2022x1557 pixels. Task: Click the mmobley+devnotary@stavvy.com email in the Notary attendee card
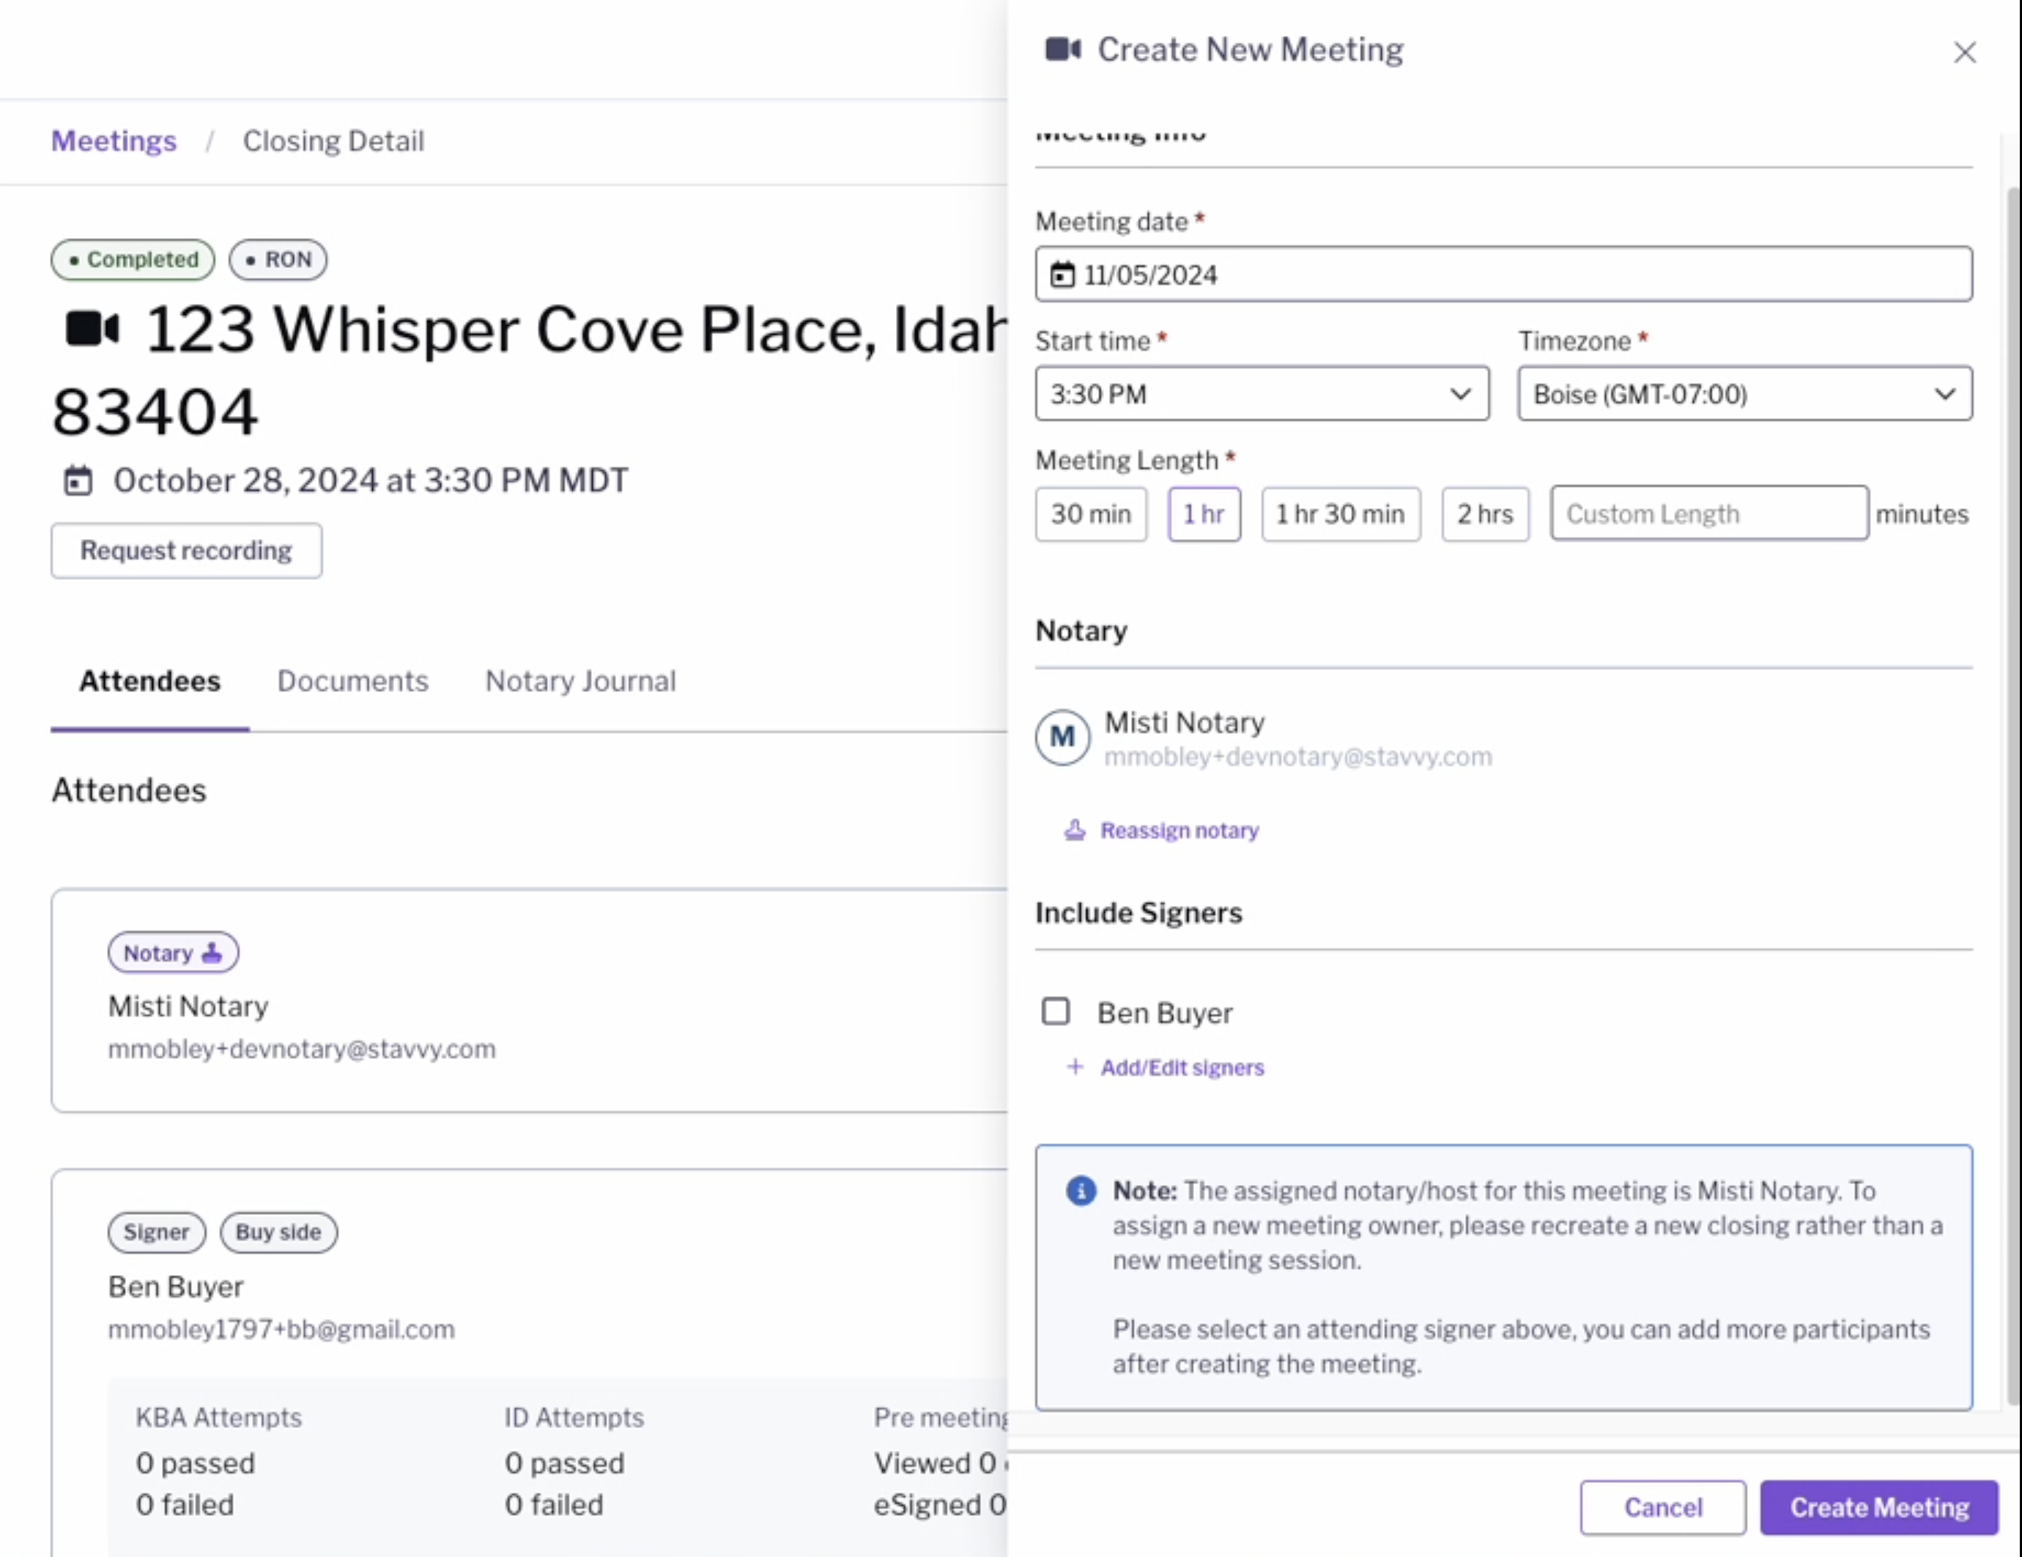click(302, 1049)
